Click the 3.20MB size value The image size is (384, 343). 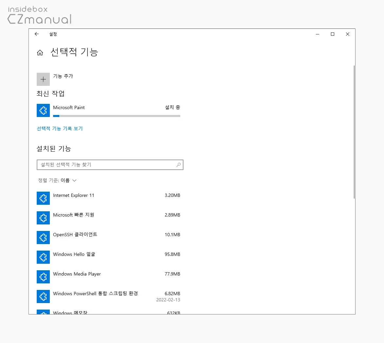[172, 195]
